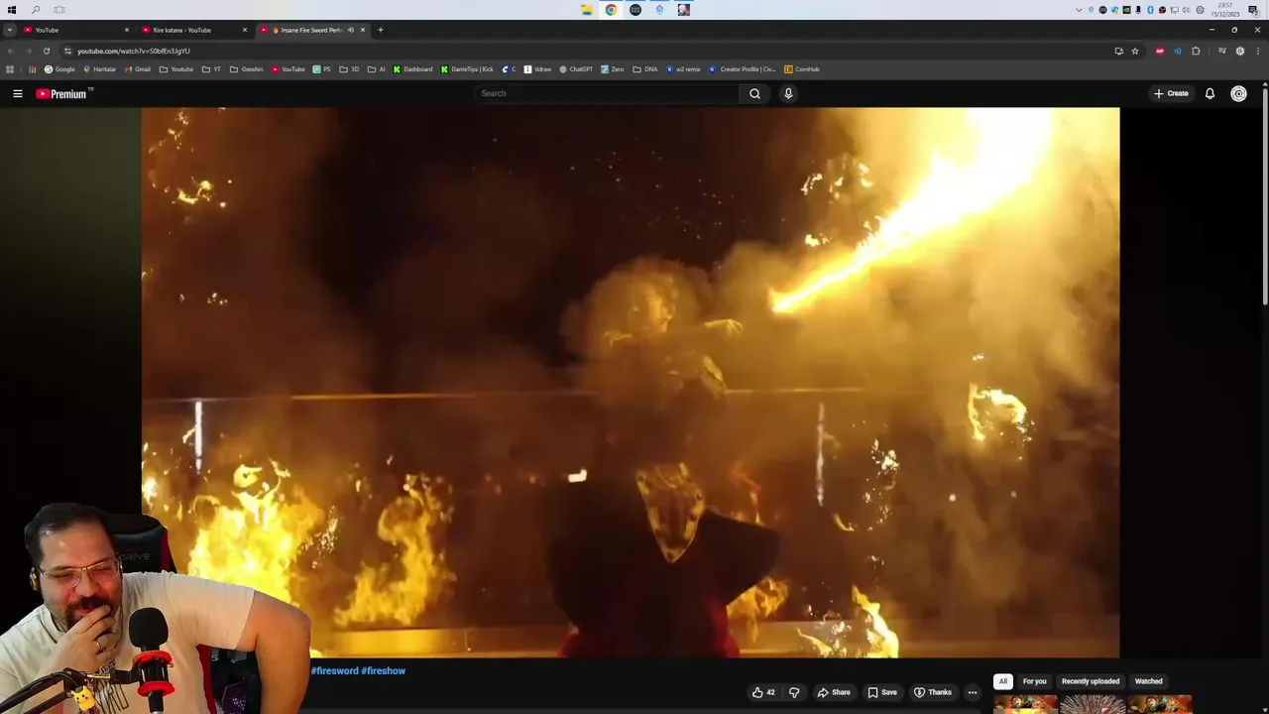Open a new browser tab
Screen dimensions: 1269x714
point(380,30)
